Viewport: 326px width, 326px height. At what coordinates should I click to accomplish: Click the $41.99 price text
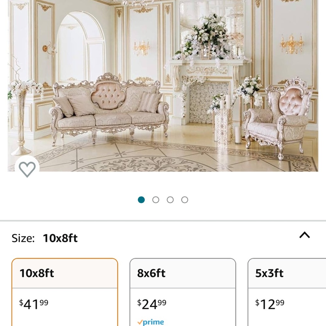tap(34, 303)
